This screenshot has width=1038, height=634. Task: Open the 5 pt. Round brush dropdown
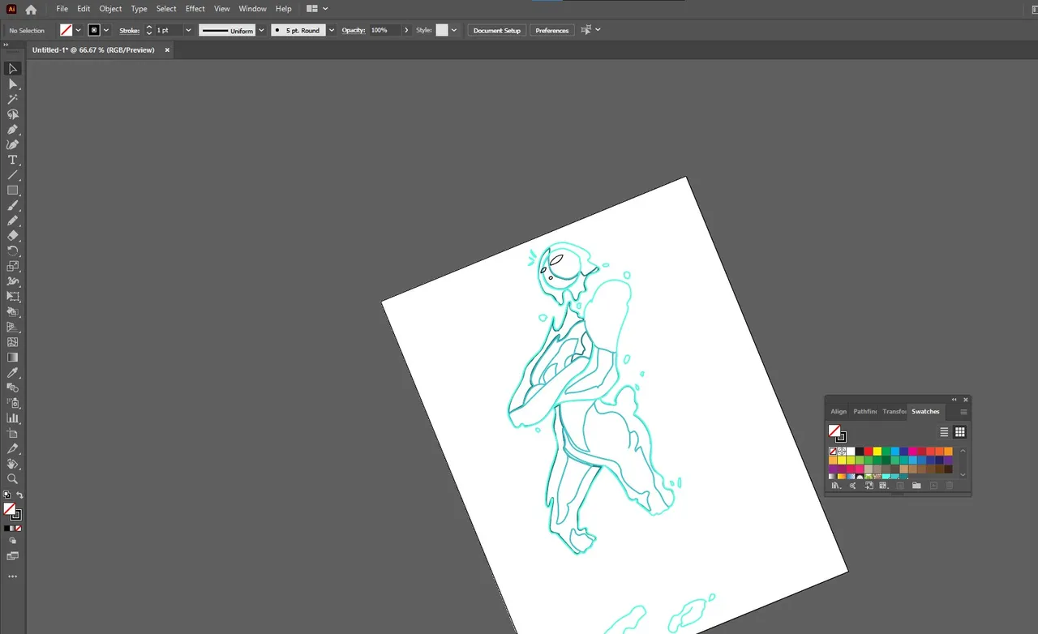(x=331, y=30)
